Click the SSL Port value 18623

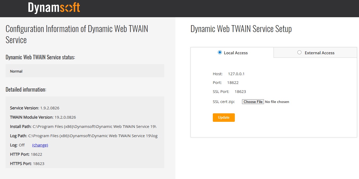click(240, 92)
